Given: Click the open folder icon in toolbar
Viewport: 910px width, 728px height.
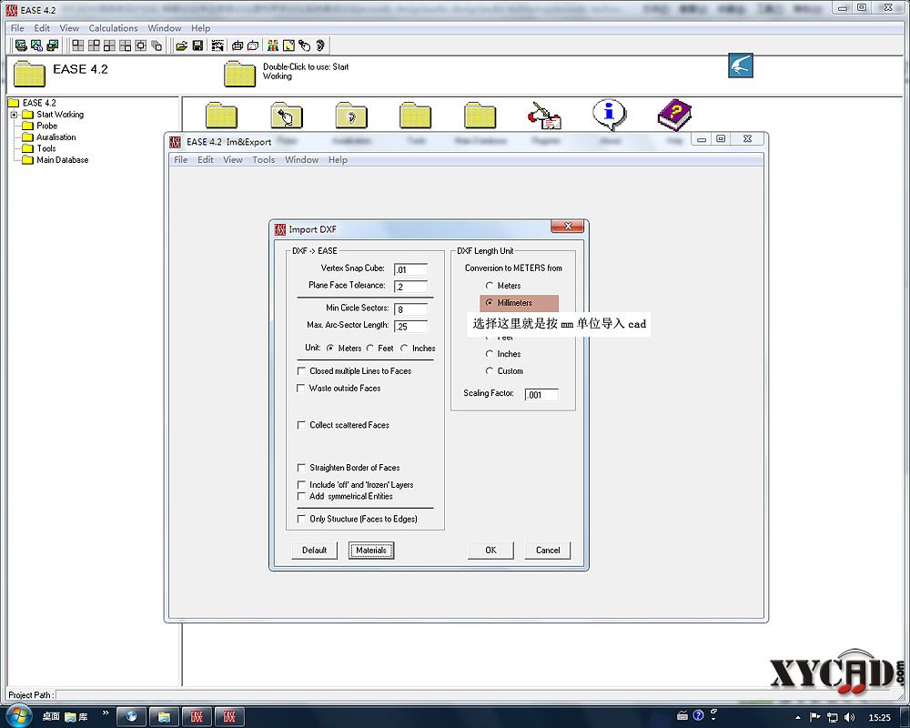Looking at the screenshot, I should point(182,45).
